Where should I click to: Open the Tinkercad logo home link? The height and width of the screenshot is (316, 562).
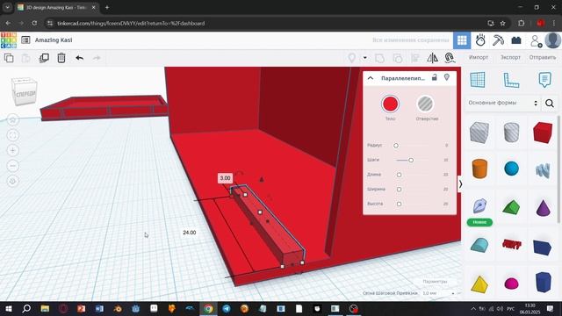click(x=9, y=40)
